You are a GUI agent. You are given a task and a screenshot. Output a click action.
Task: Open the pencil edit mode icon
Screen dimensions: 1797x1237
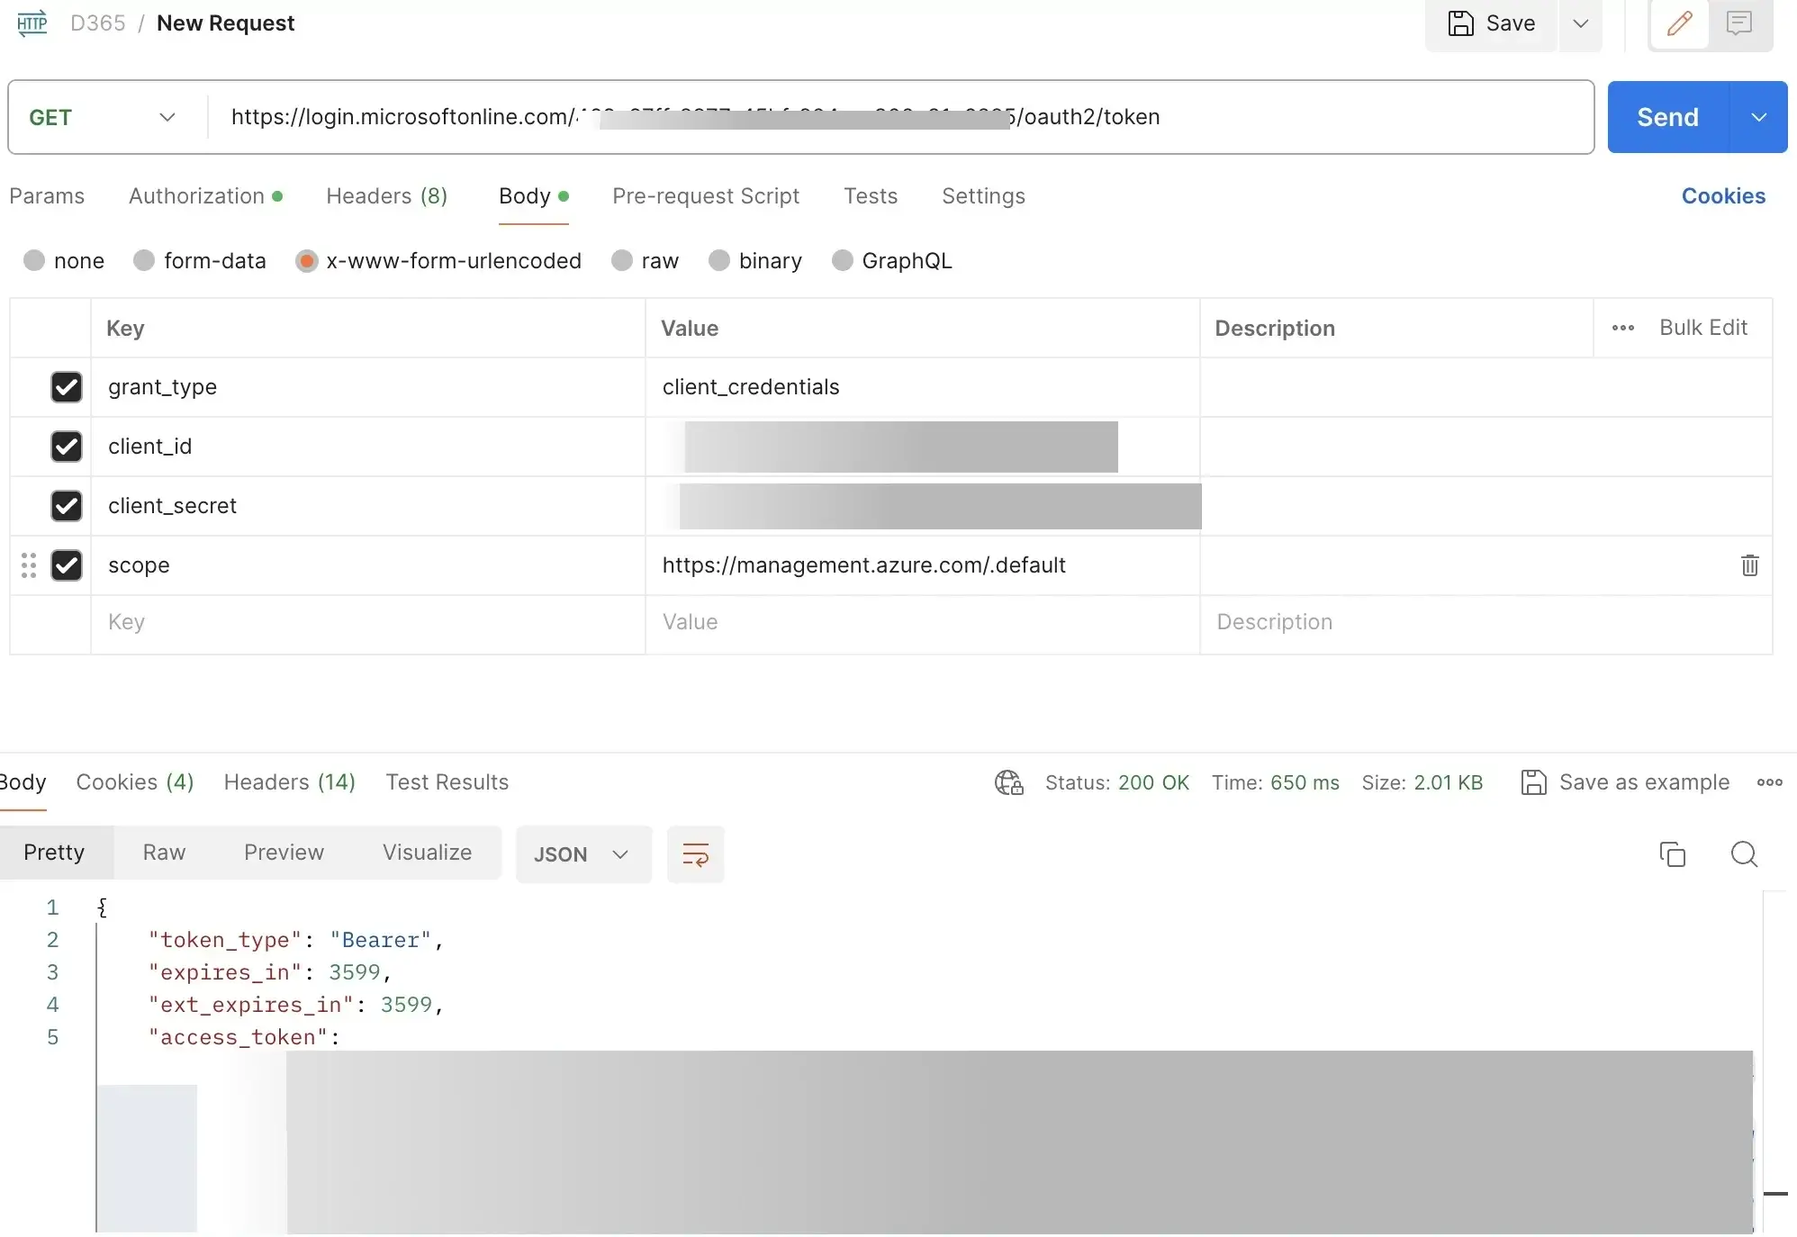(x=1680, y=23)
